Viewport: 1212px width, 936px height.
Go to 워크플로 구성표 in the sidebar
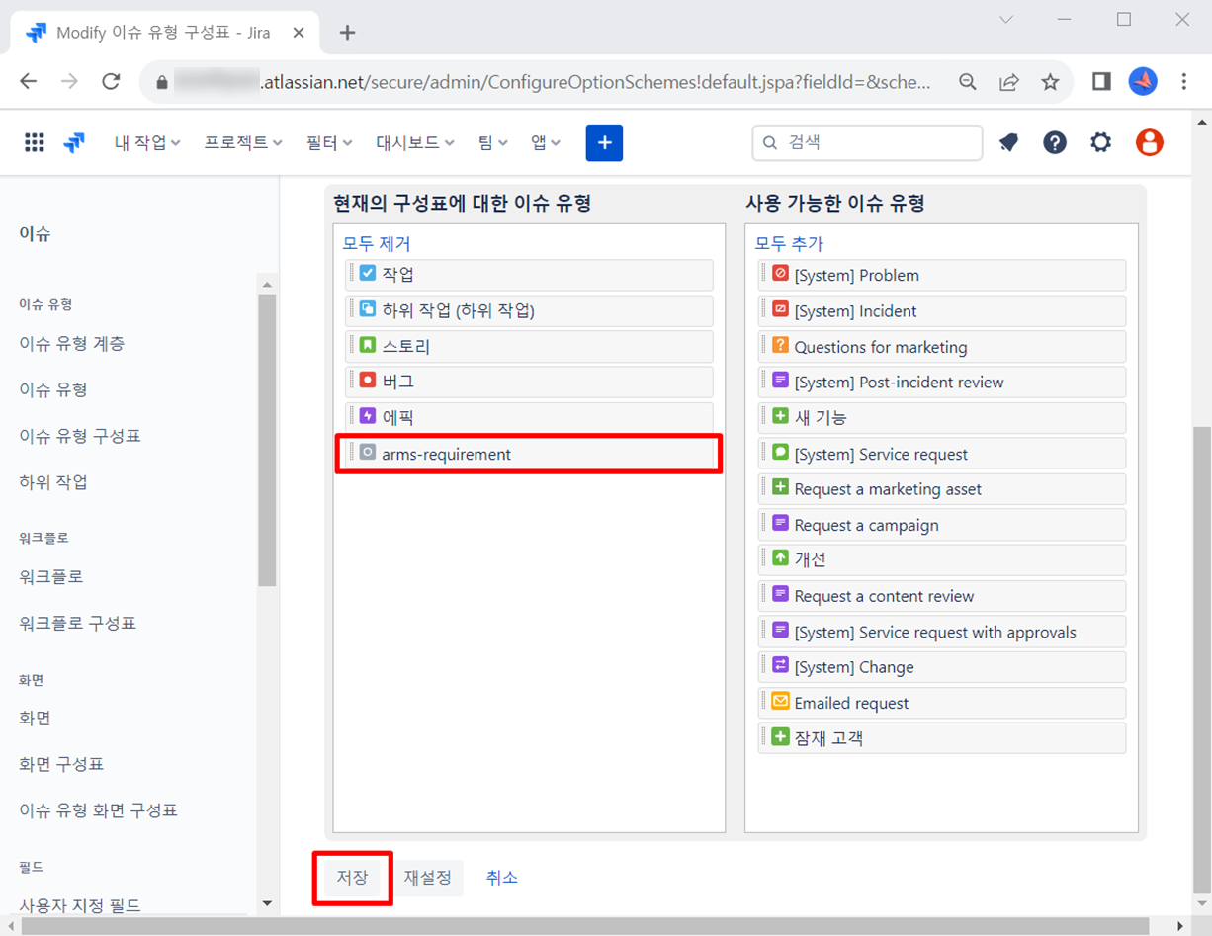(78, 623)
